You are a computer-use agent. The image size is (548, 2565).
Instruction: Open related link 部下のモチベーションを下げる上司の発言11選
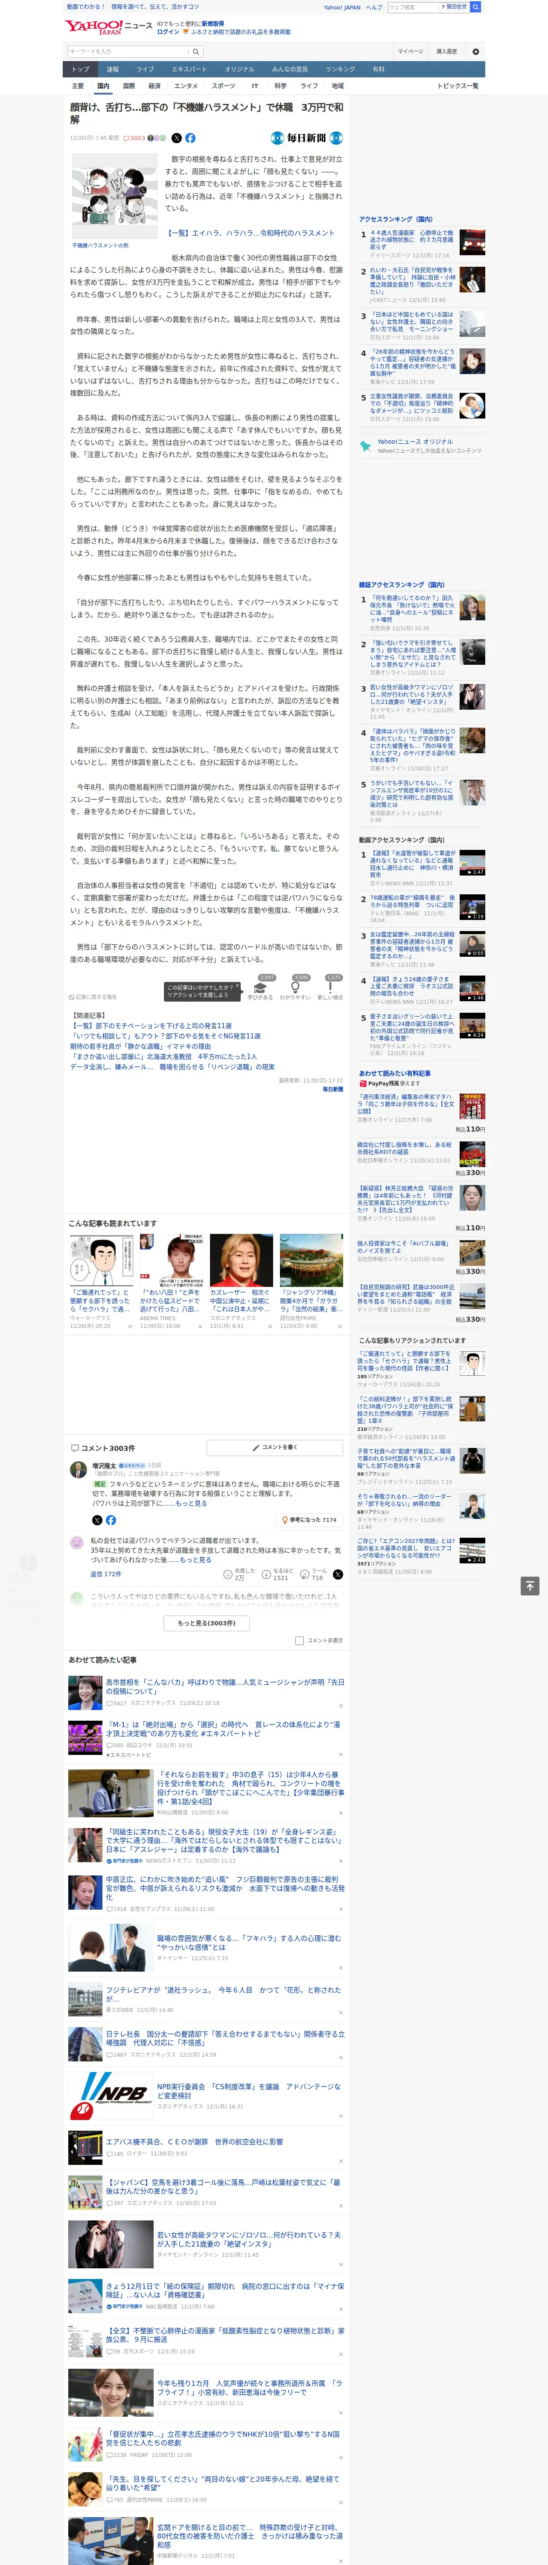(150, 1026)
